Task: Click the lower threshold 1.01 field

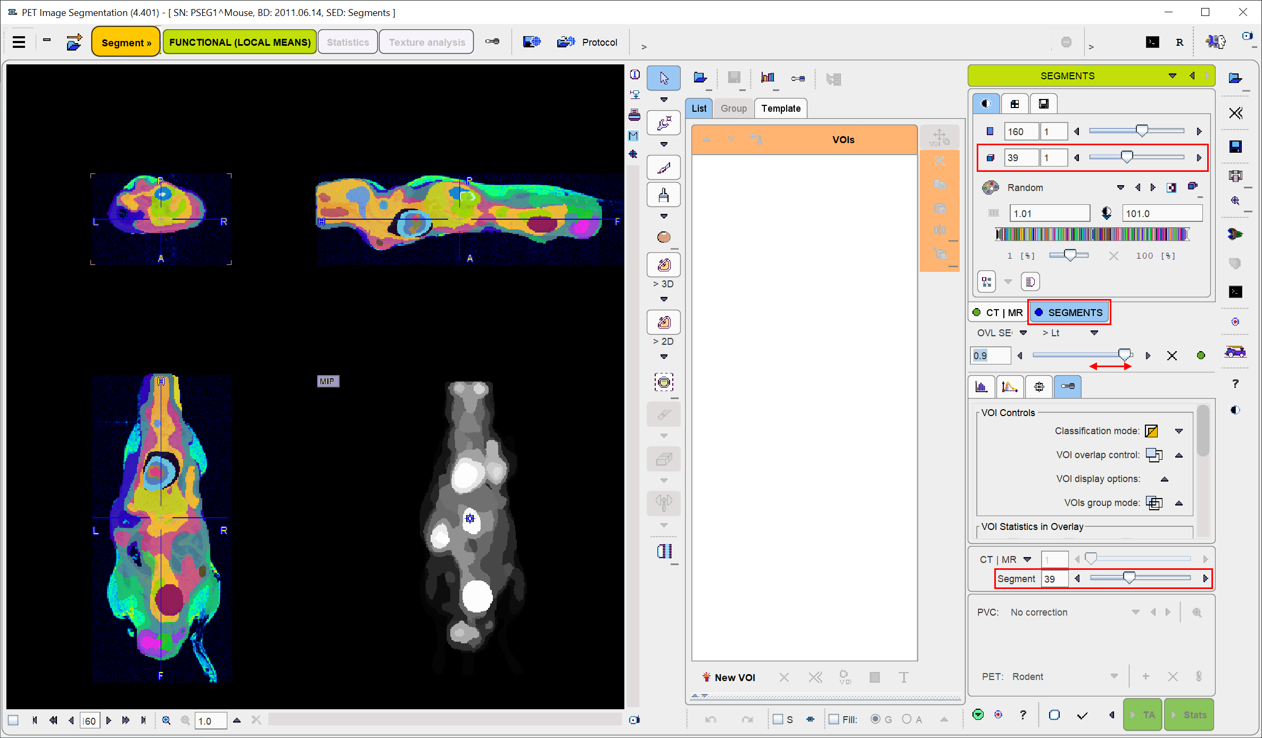Action: pyautogui.click(x=1049, y=213)
